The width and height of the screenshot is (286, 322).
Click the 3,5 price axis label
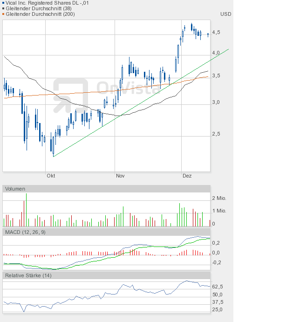pyautogui.click(x=216, y=75)
